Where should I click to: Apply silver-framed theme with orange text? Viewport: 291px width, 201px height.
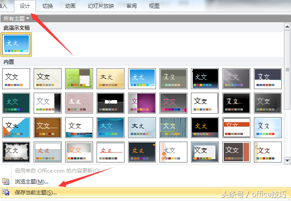[79, 152]
